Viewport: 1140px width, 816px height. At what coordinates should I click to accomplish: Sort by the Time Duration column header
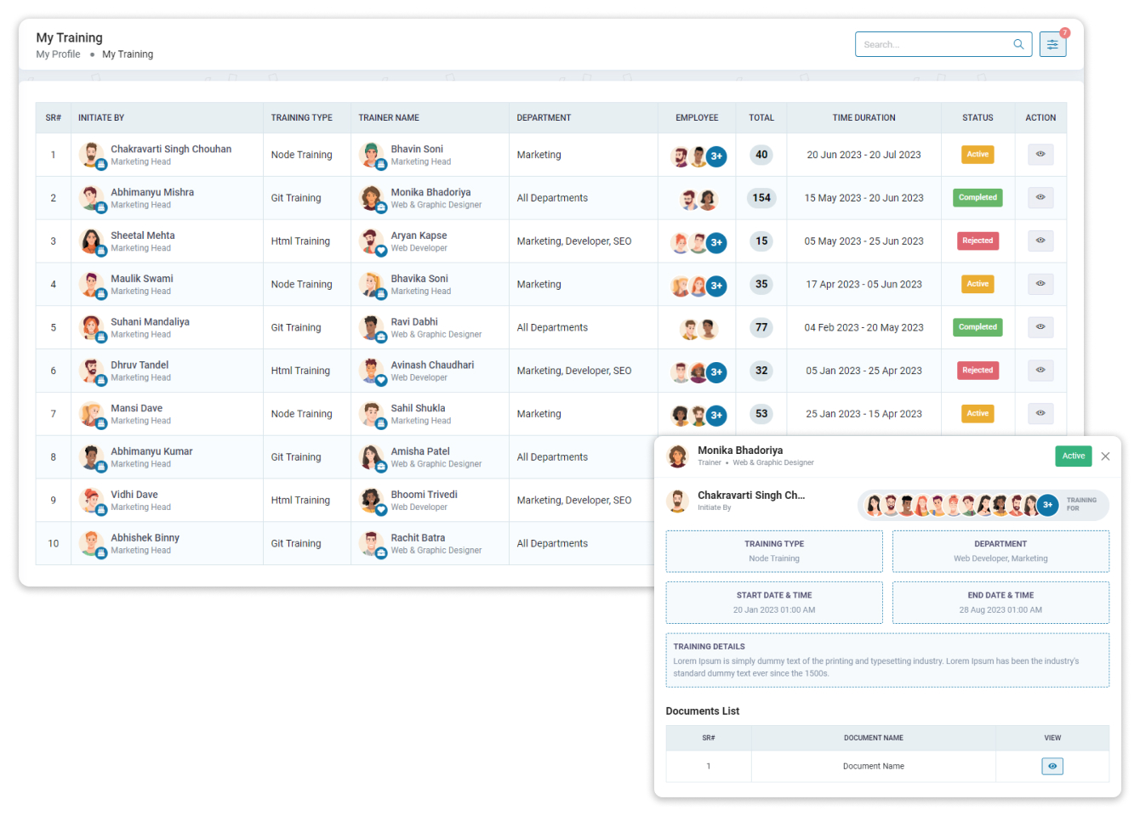864,118
